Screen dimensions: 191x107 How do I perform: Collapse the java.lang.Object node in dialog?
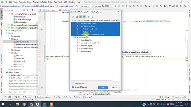(x=72, y=37)
